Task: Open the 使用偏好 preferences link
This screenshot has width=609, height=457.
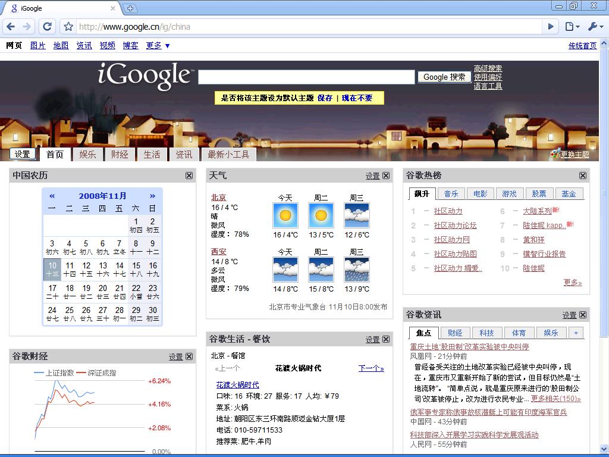Action: (x=488, y=77)
